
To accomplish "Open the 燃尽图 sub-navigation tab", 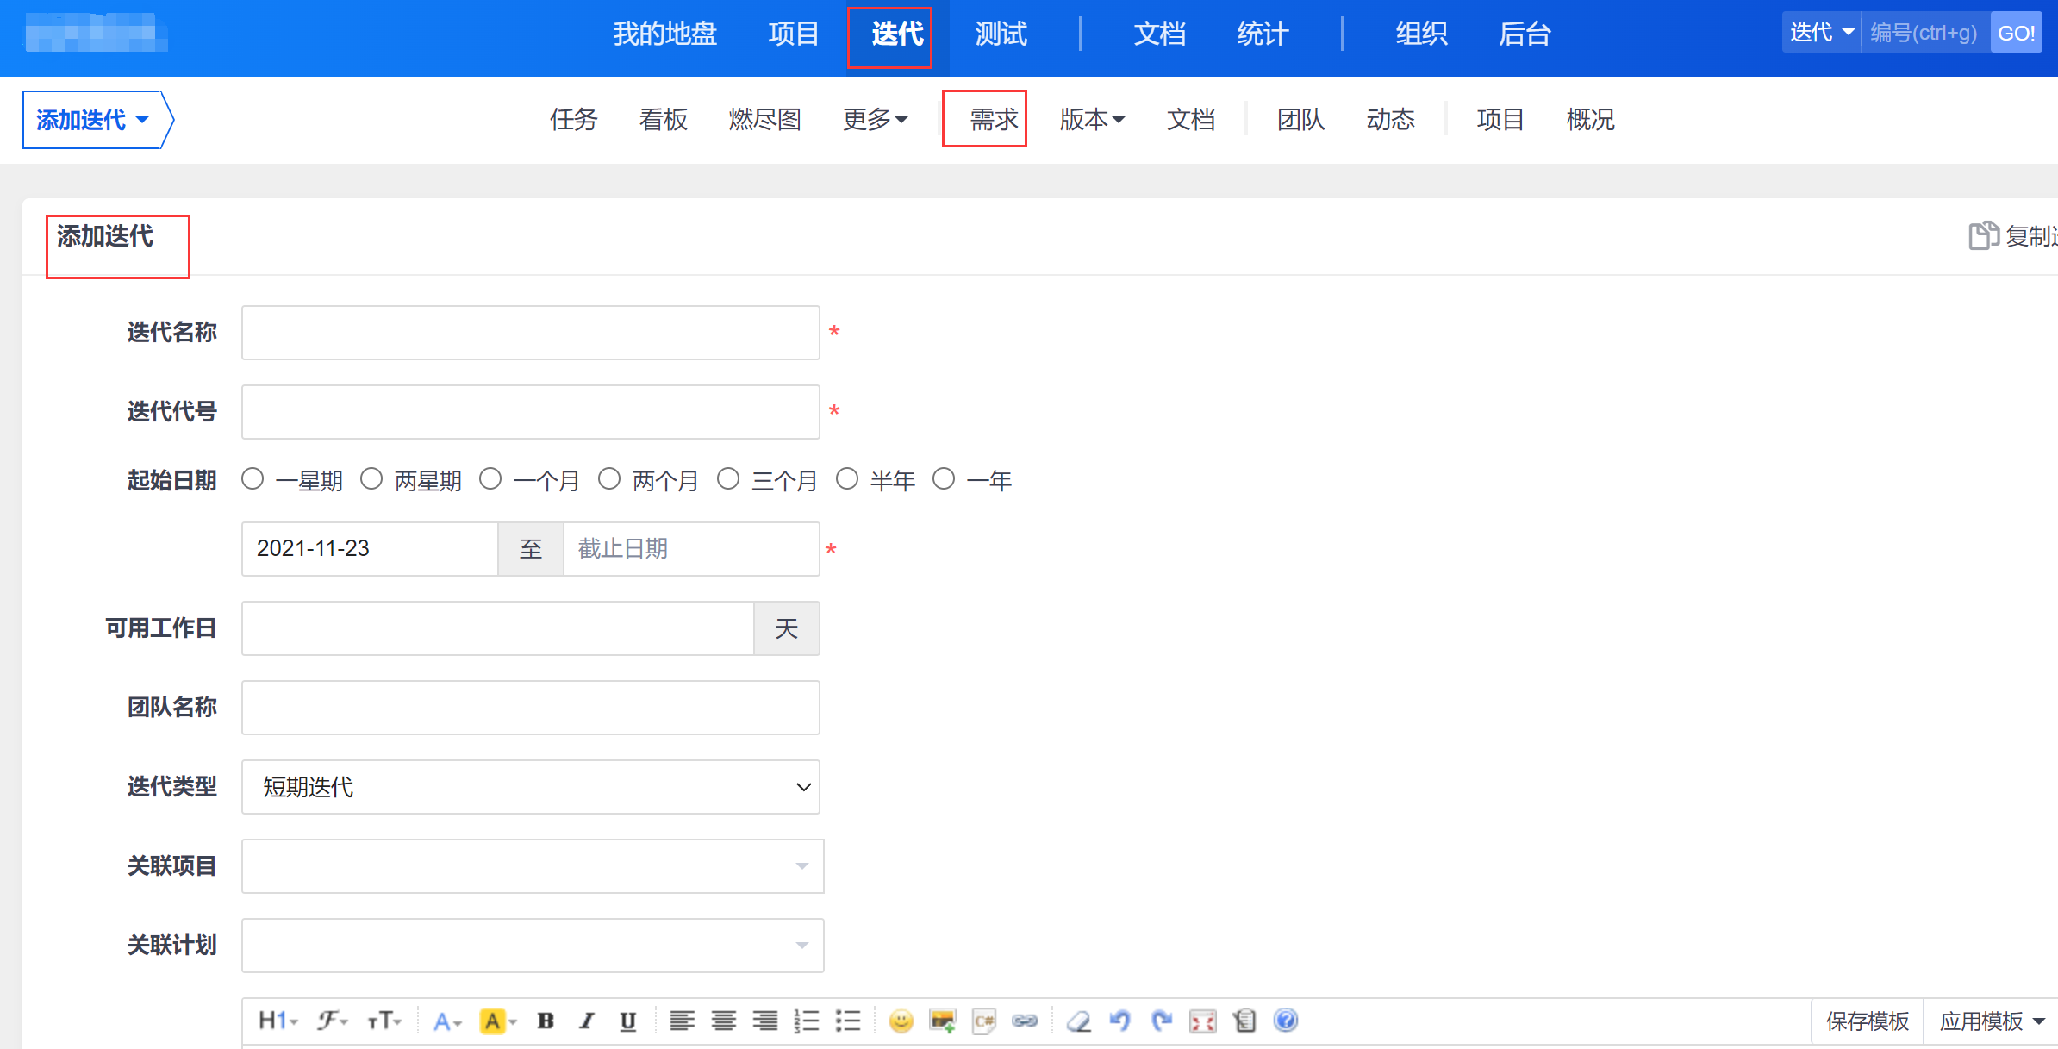I will pos(764,119).
